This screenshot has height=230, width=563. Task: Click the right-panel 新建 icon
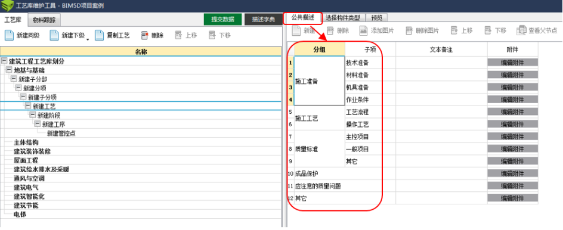296,31
